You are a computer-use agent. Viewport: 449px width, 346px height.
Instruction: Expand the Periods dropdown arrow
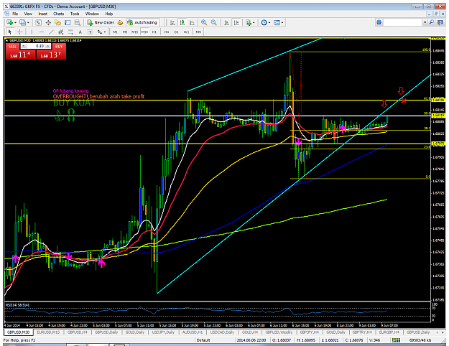coord(269,22)
